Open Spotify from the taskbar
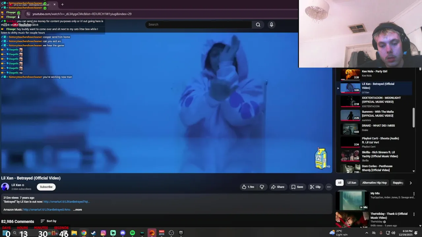The image size is (422, 237). coord(132,233)
